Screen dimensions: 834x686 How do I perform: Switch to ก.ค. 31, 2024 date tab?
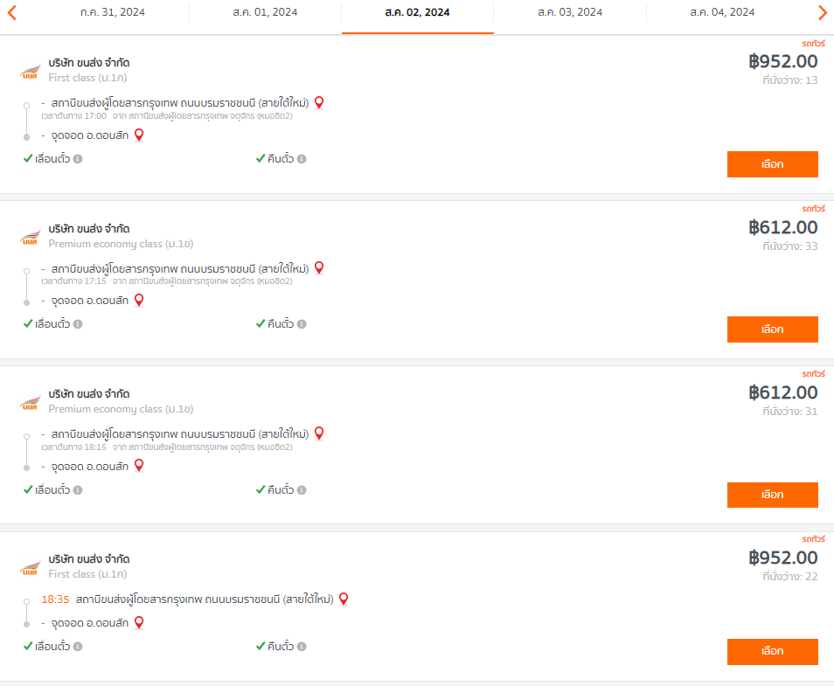pos(113,12)
